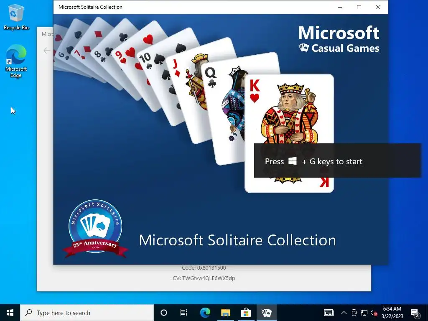Open the muted volume tray icon
The height and width of the screenshot is (321, 428).
[374, 313]
